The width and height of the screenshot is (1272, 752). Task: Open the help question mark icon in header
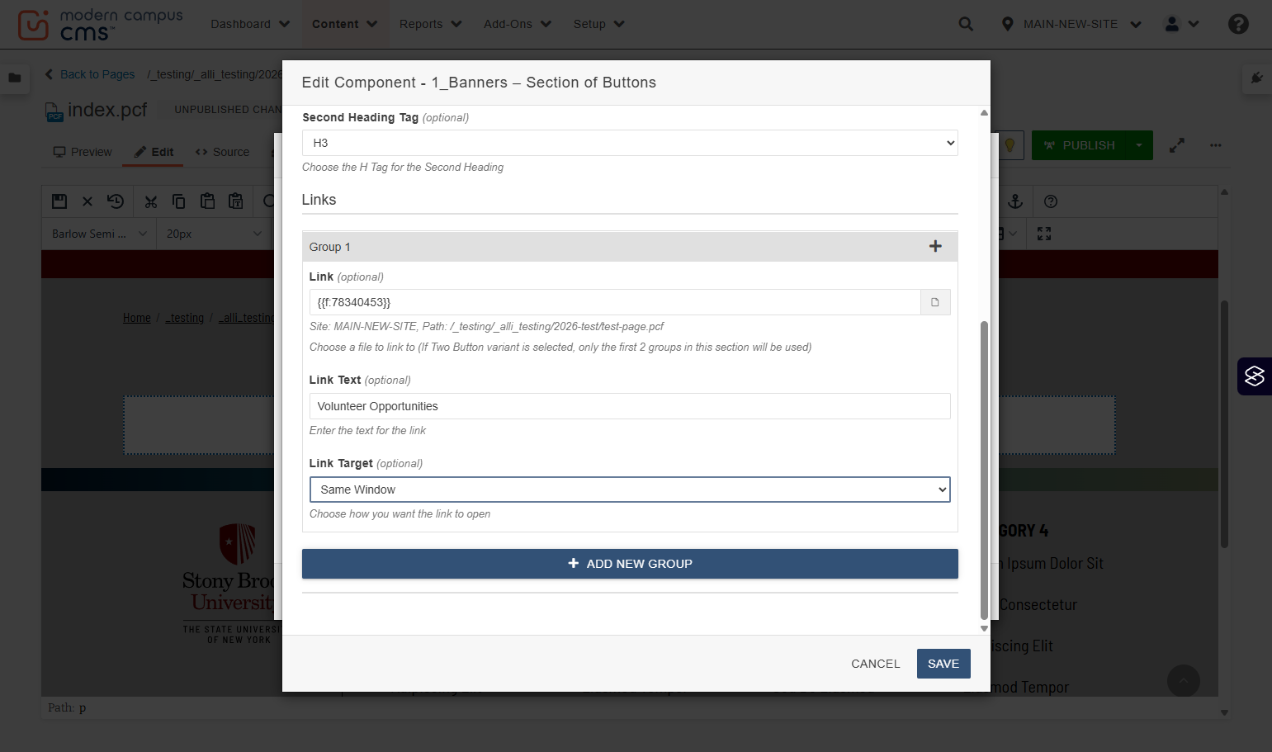tap(1238, 24)
